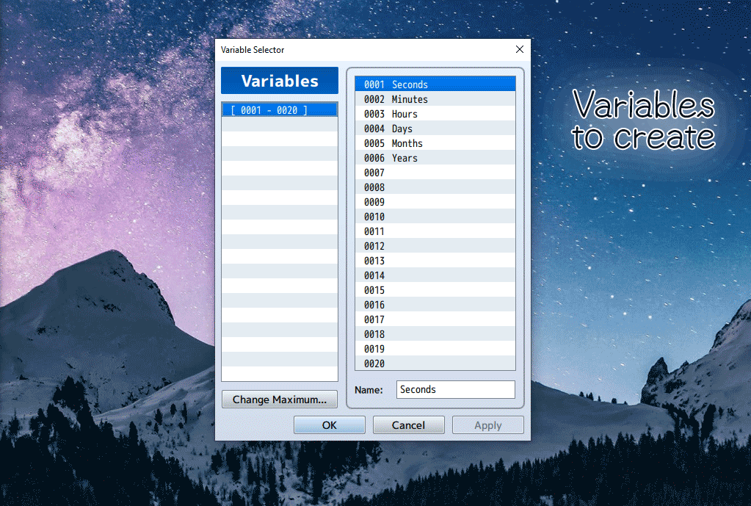Open the Change Maximum dialog
The image size is (751, 506).
[279, 399]
